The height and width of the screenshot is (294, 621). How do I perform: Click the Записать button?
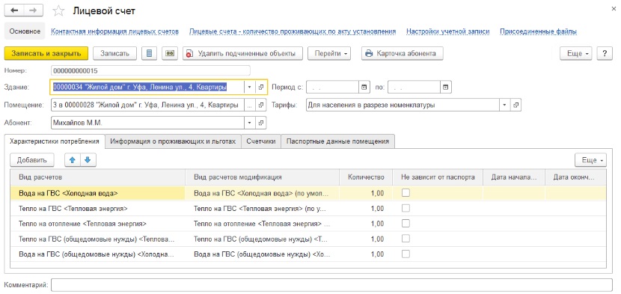[115, 54]
